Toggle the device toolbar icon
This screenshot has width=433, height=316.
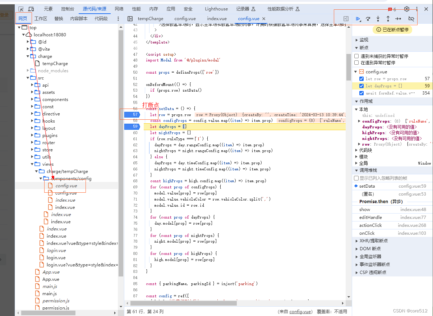coord(31,9)
